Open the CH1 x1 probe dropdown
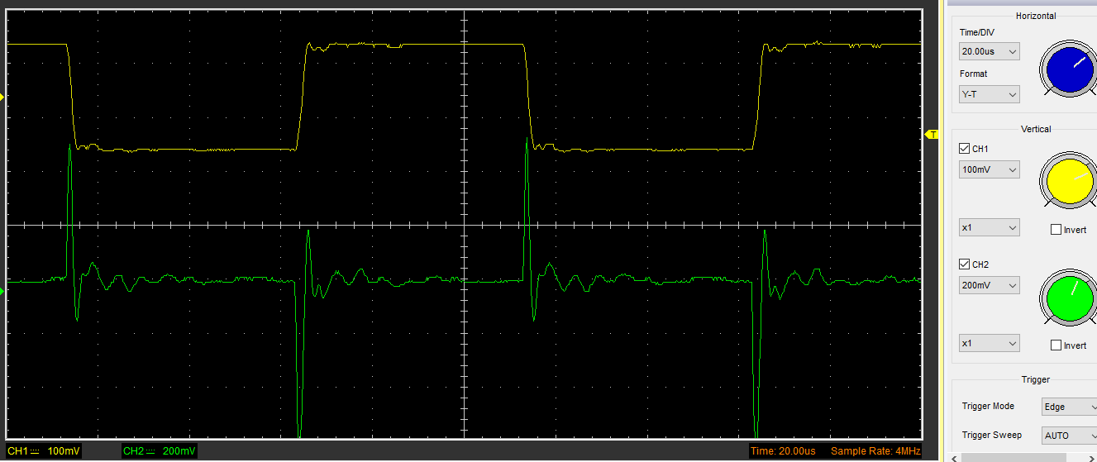The width and height of the screenshot is (1097, 462). [x=989, y=227]
